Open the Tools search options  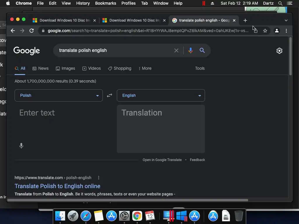200,68
